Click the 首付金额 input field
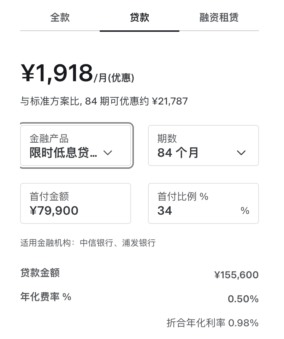The width and height of the screenshot is (284, 339). point(75,203)
